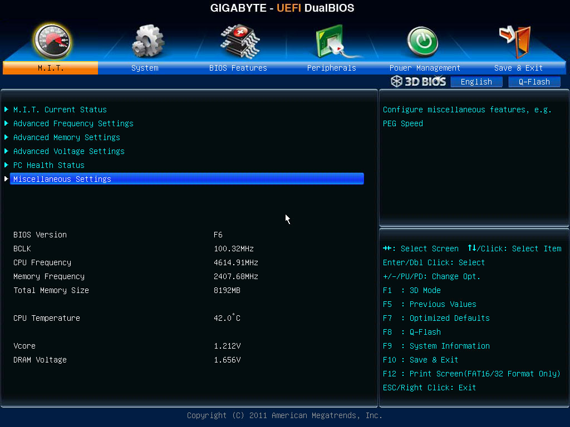Click the Power Management green power icon
Screen dimensions: 570x427
tap(422, 41)
